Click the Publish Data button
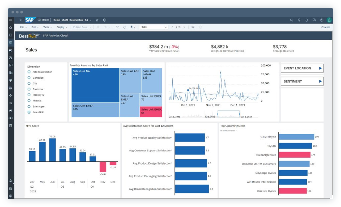Screen dimensions: 341x207 [80, 27]
